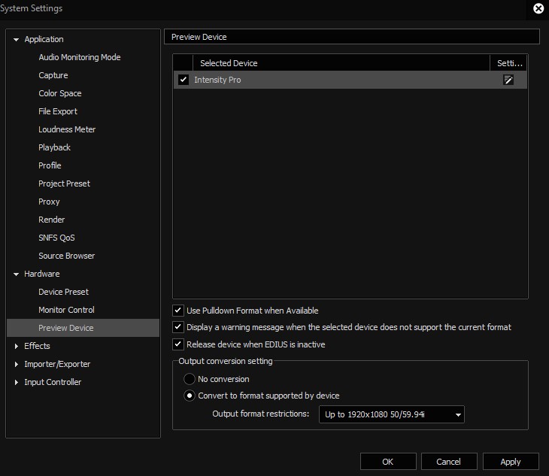Expand the Effects tree section
549x476 pixels.
(16, 346)
